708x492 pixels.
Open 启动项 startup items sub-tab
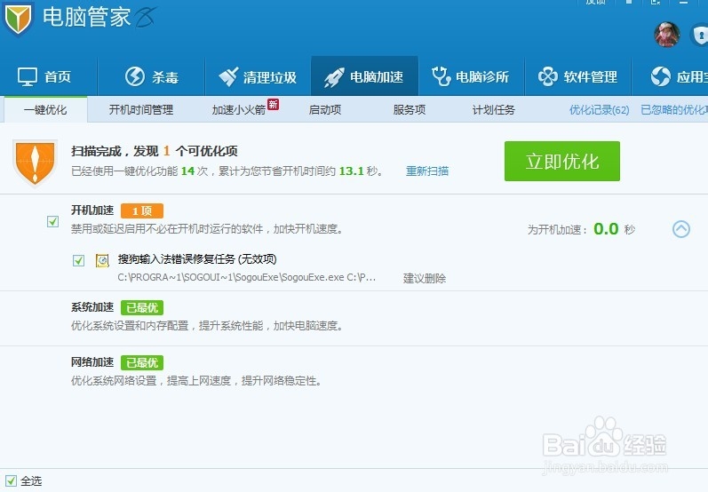pyautogui.click(x=324, y=110)
